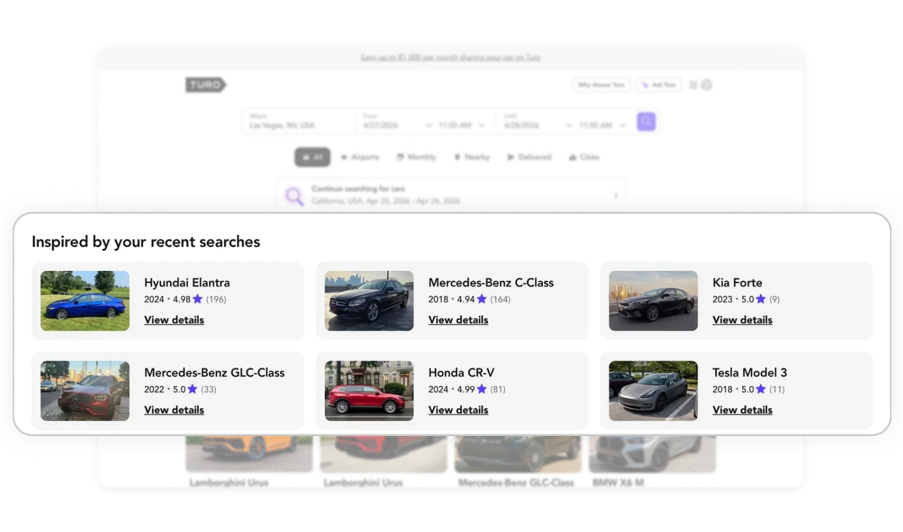903x532 pixels.
Task: Click the "(9)" review count
Action: (775, 299)
